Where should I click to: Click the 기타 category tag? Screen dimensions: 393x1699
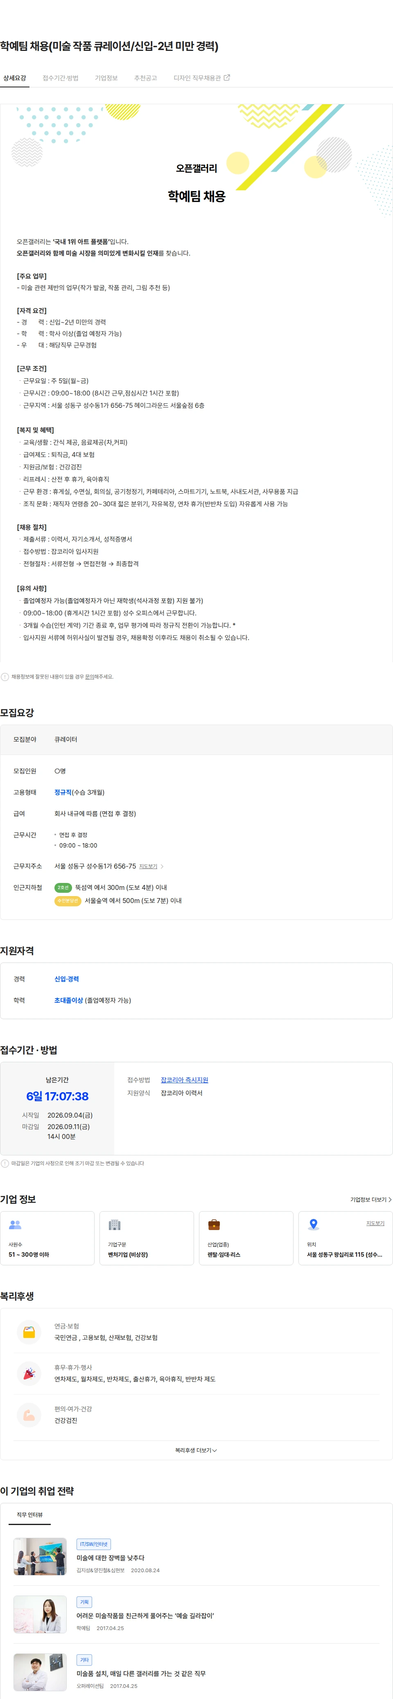pos(84,1660)
